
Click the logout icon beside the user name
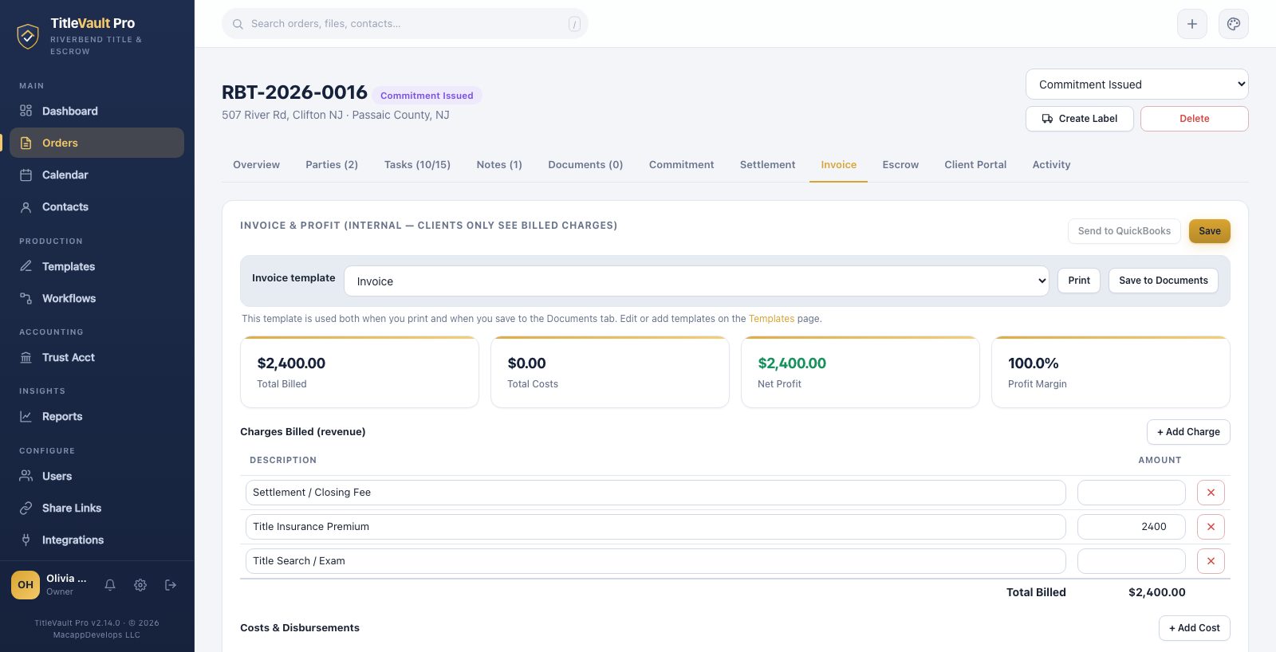[171, 585]
